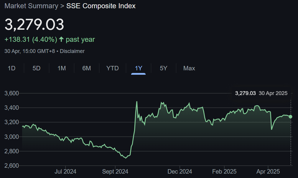Viewport: 298px width, 178px height.
Task: Switch to the 1D time range tab
Action: pyautogui.click(x=12, y=68)
